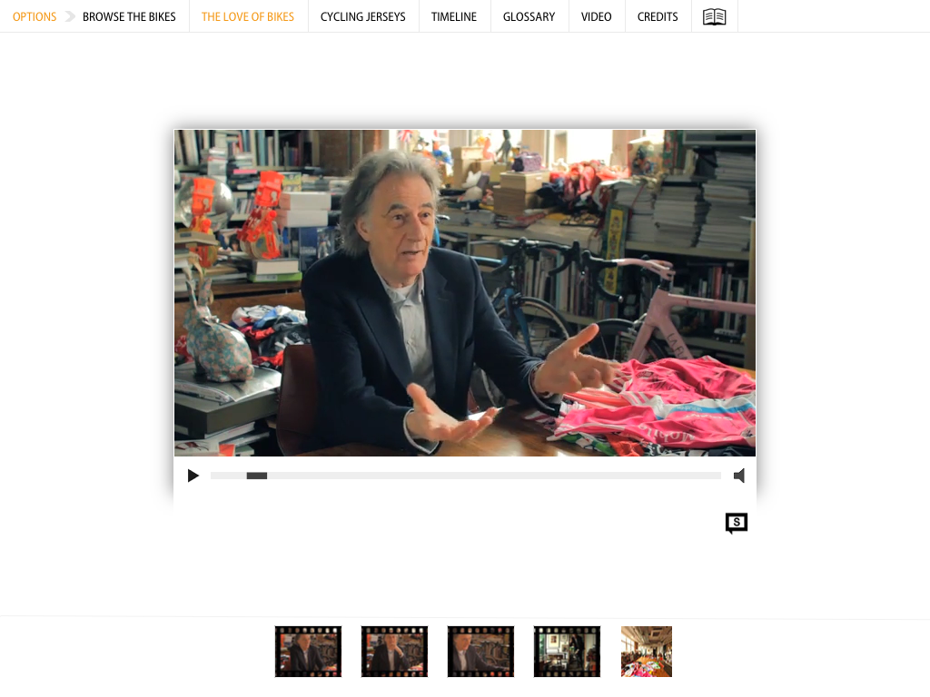Select the first film-strip video thumbnail

(309, 652)
